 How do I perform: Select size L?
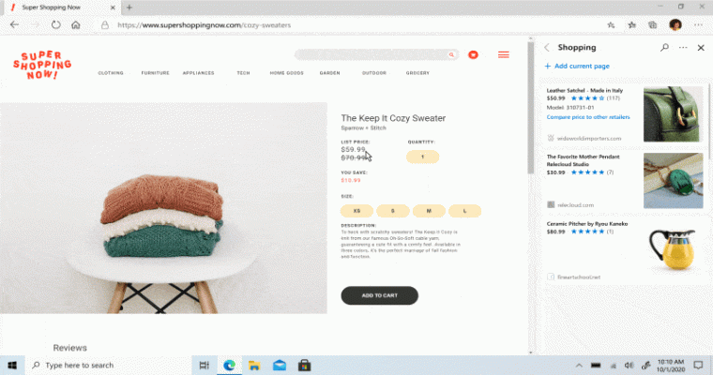point(464,211)
